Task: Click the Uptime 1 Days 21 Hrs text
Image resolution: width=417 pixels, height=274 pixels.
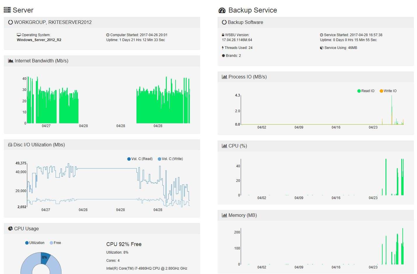Action: pyautogui.click(x=136, y=40)
